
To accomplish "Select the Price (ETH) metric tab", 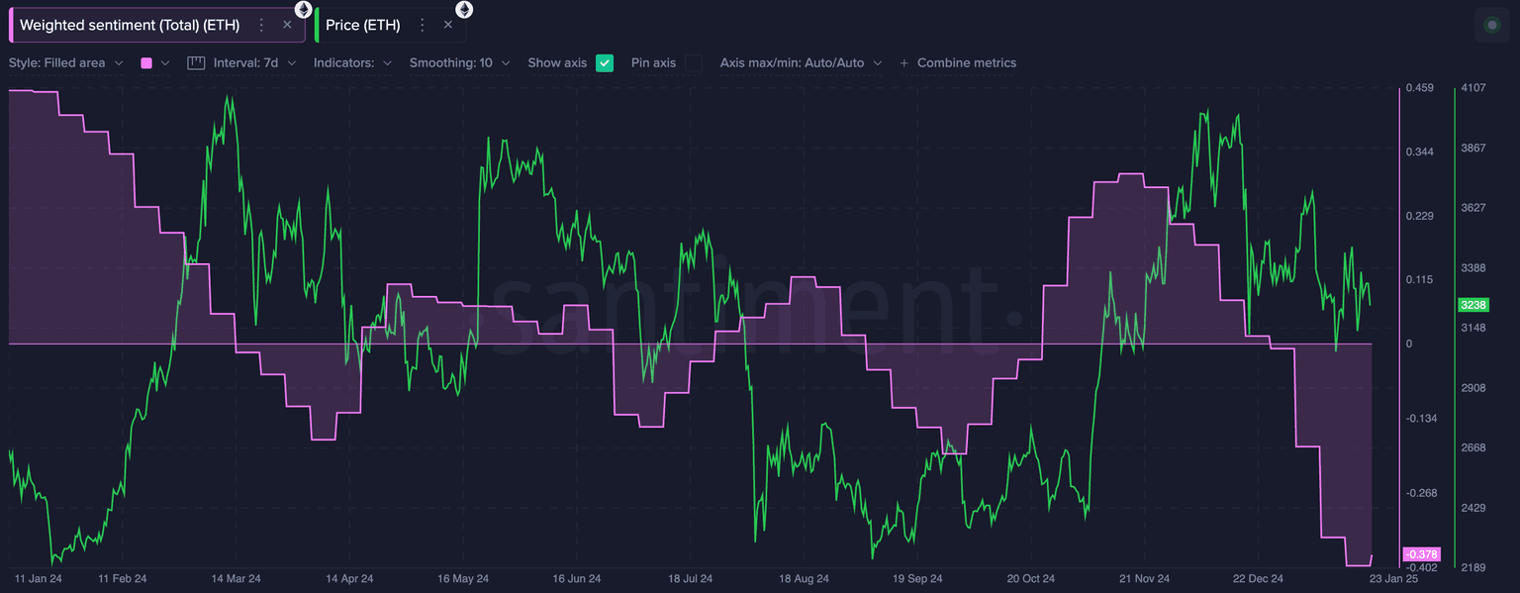I will 363,25.
